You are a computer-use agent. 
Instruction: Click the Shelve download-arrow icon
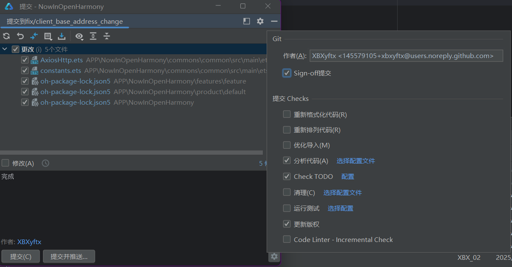[62, 36]
